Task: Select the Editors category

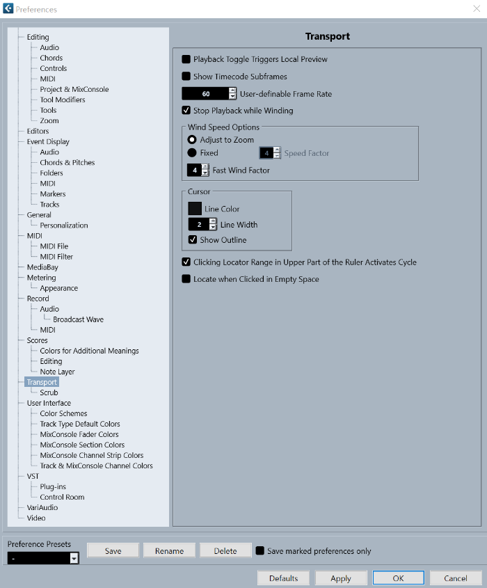Action: [38, 132]
